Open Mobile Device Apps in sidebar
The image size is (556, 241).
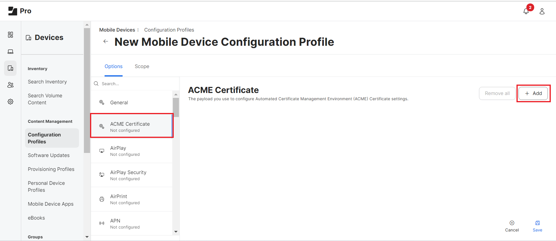click(x=51, y=204)
